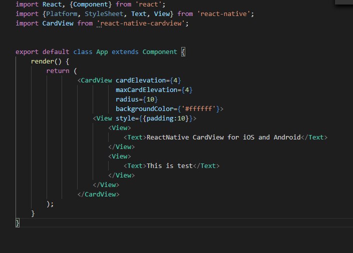Click the closing parenthesis with semicolon

click(50, 203)
